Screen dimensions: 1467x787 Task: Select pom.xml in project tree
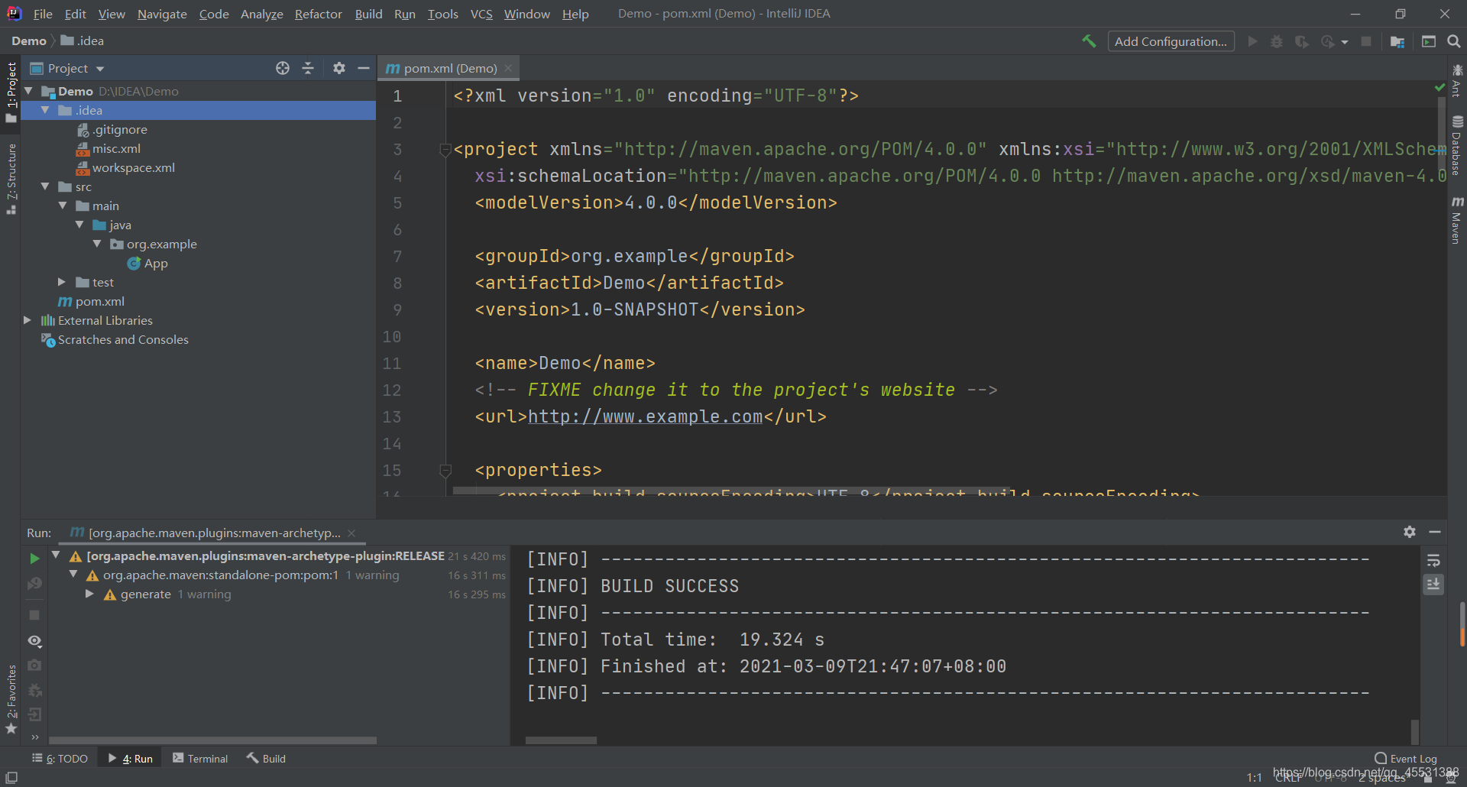click(x=92, y=301)
